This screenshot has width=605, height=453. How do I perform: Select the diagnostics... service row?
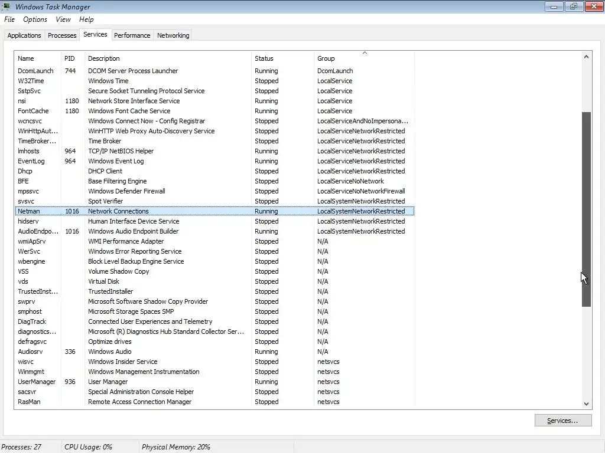(x=214, y=331)
